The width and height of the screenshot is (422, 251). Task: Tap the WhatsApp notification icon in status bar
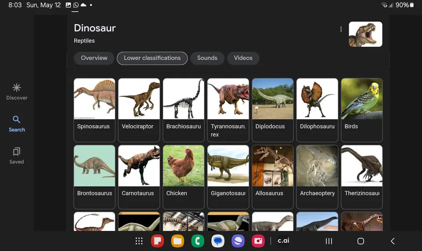[x=76, y=5]
